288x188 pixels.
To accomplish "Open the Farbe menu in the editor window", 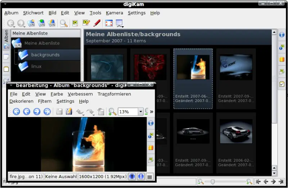I will coord(57,94).
